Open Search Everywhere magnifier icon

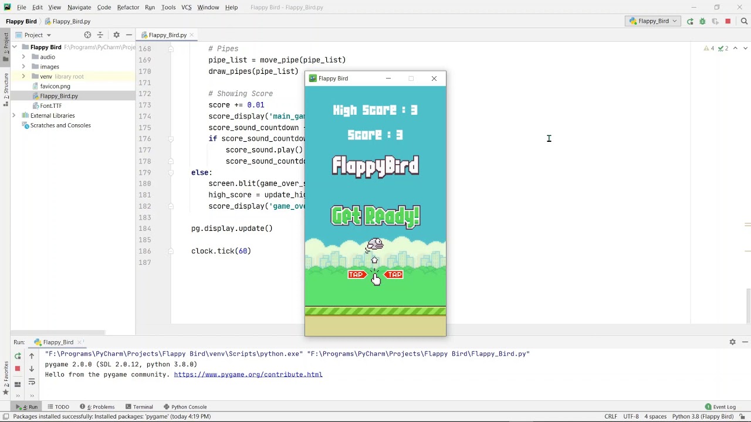point(744,21)
